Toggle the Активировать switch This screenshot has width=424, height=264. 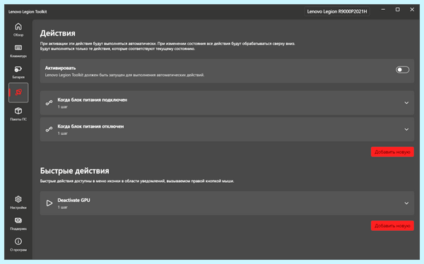402,70
